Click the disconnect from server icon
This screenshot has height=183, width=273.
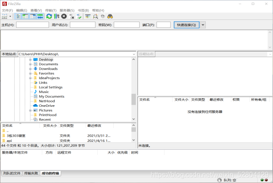tap(72, 16)
